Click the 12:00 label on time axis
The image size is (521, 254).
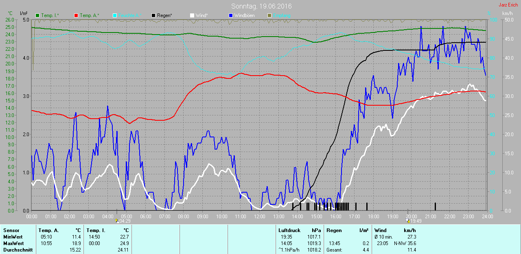coord(259,216)
